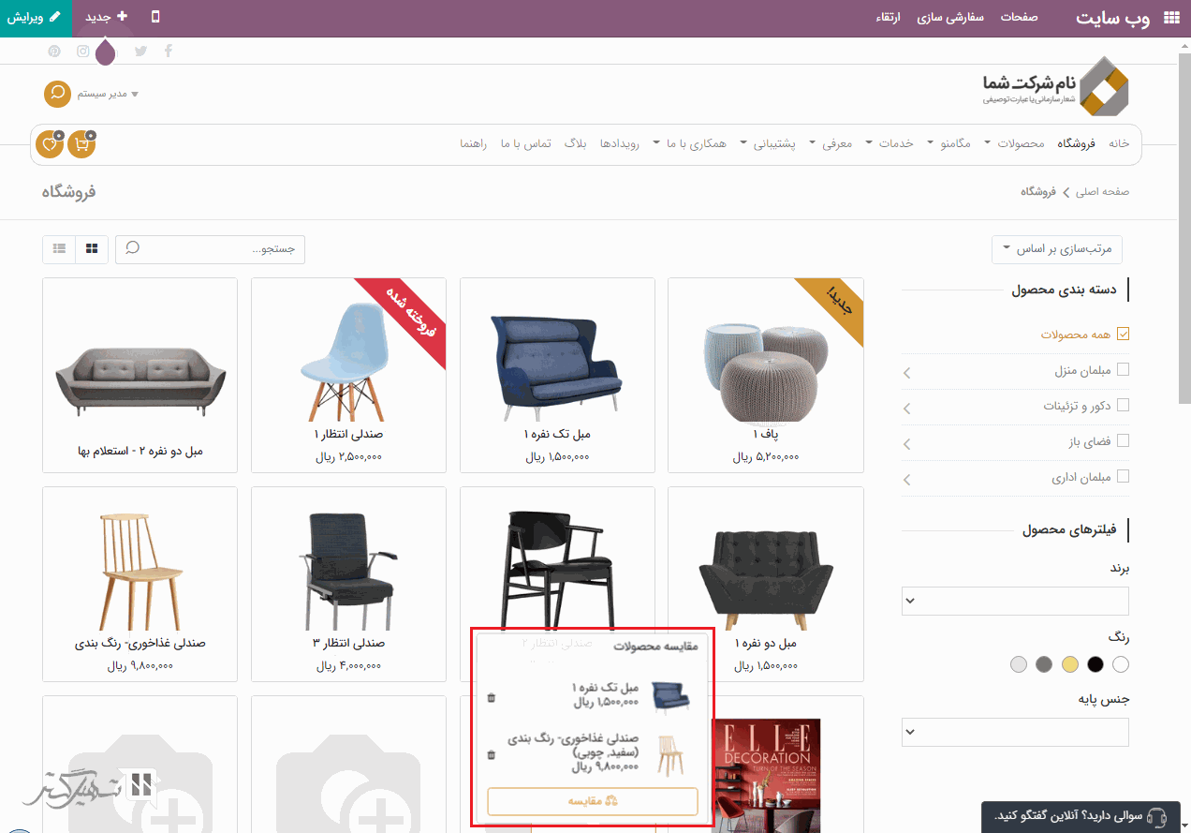Viewport: 1191px width, 833px height.
Task: Open the مرتب‌سازی بر اساس sort dropdown
Action: click(1057, 249)
